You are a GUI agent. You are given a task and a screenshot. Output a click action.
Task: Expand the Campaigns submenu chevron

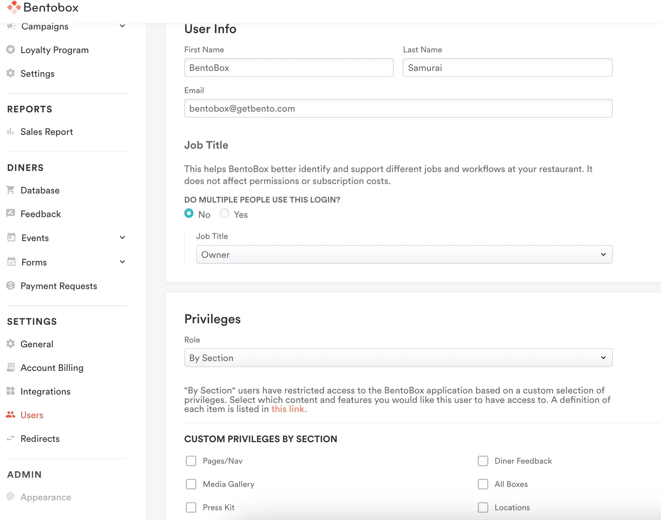click(123, 26)
